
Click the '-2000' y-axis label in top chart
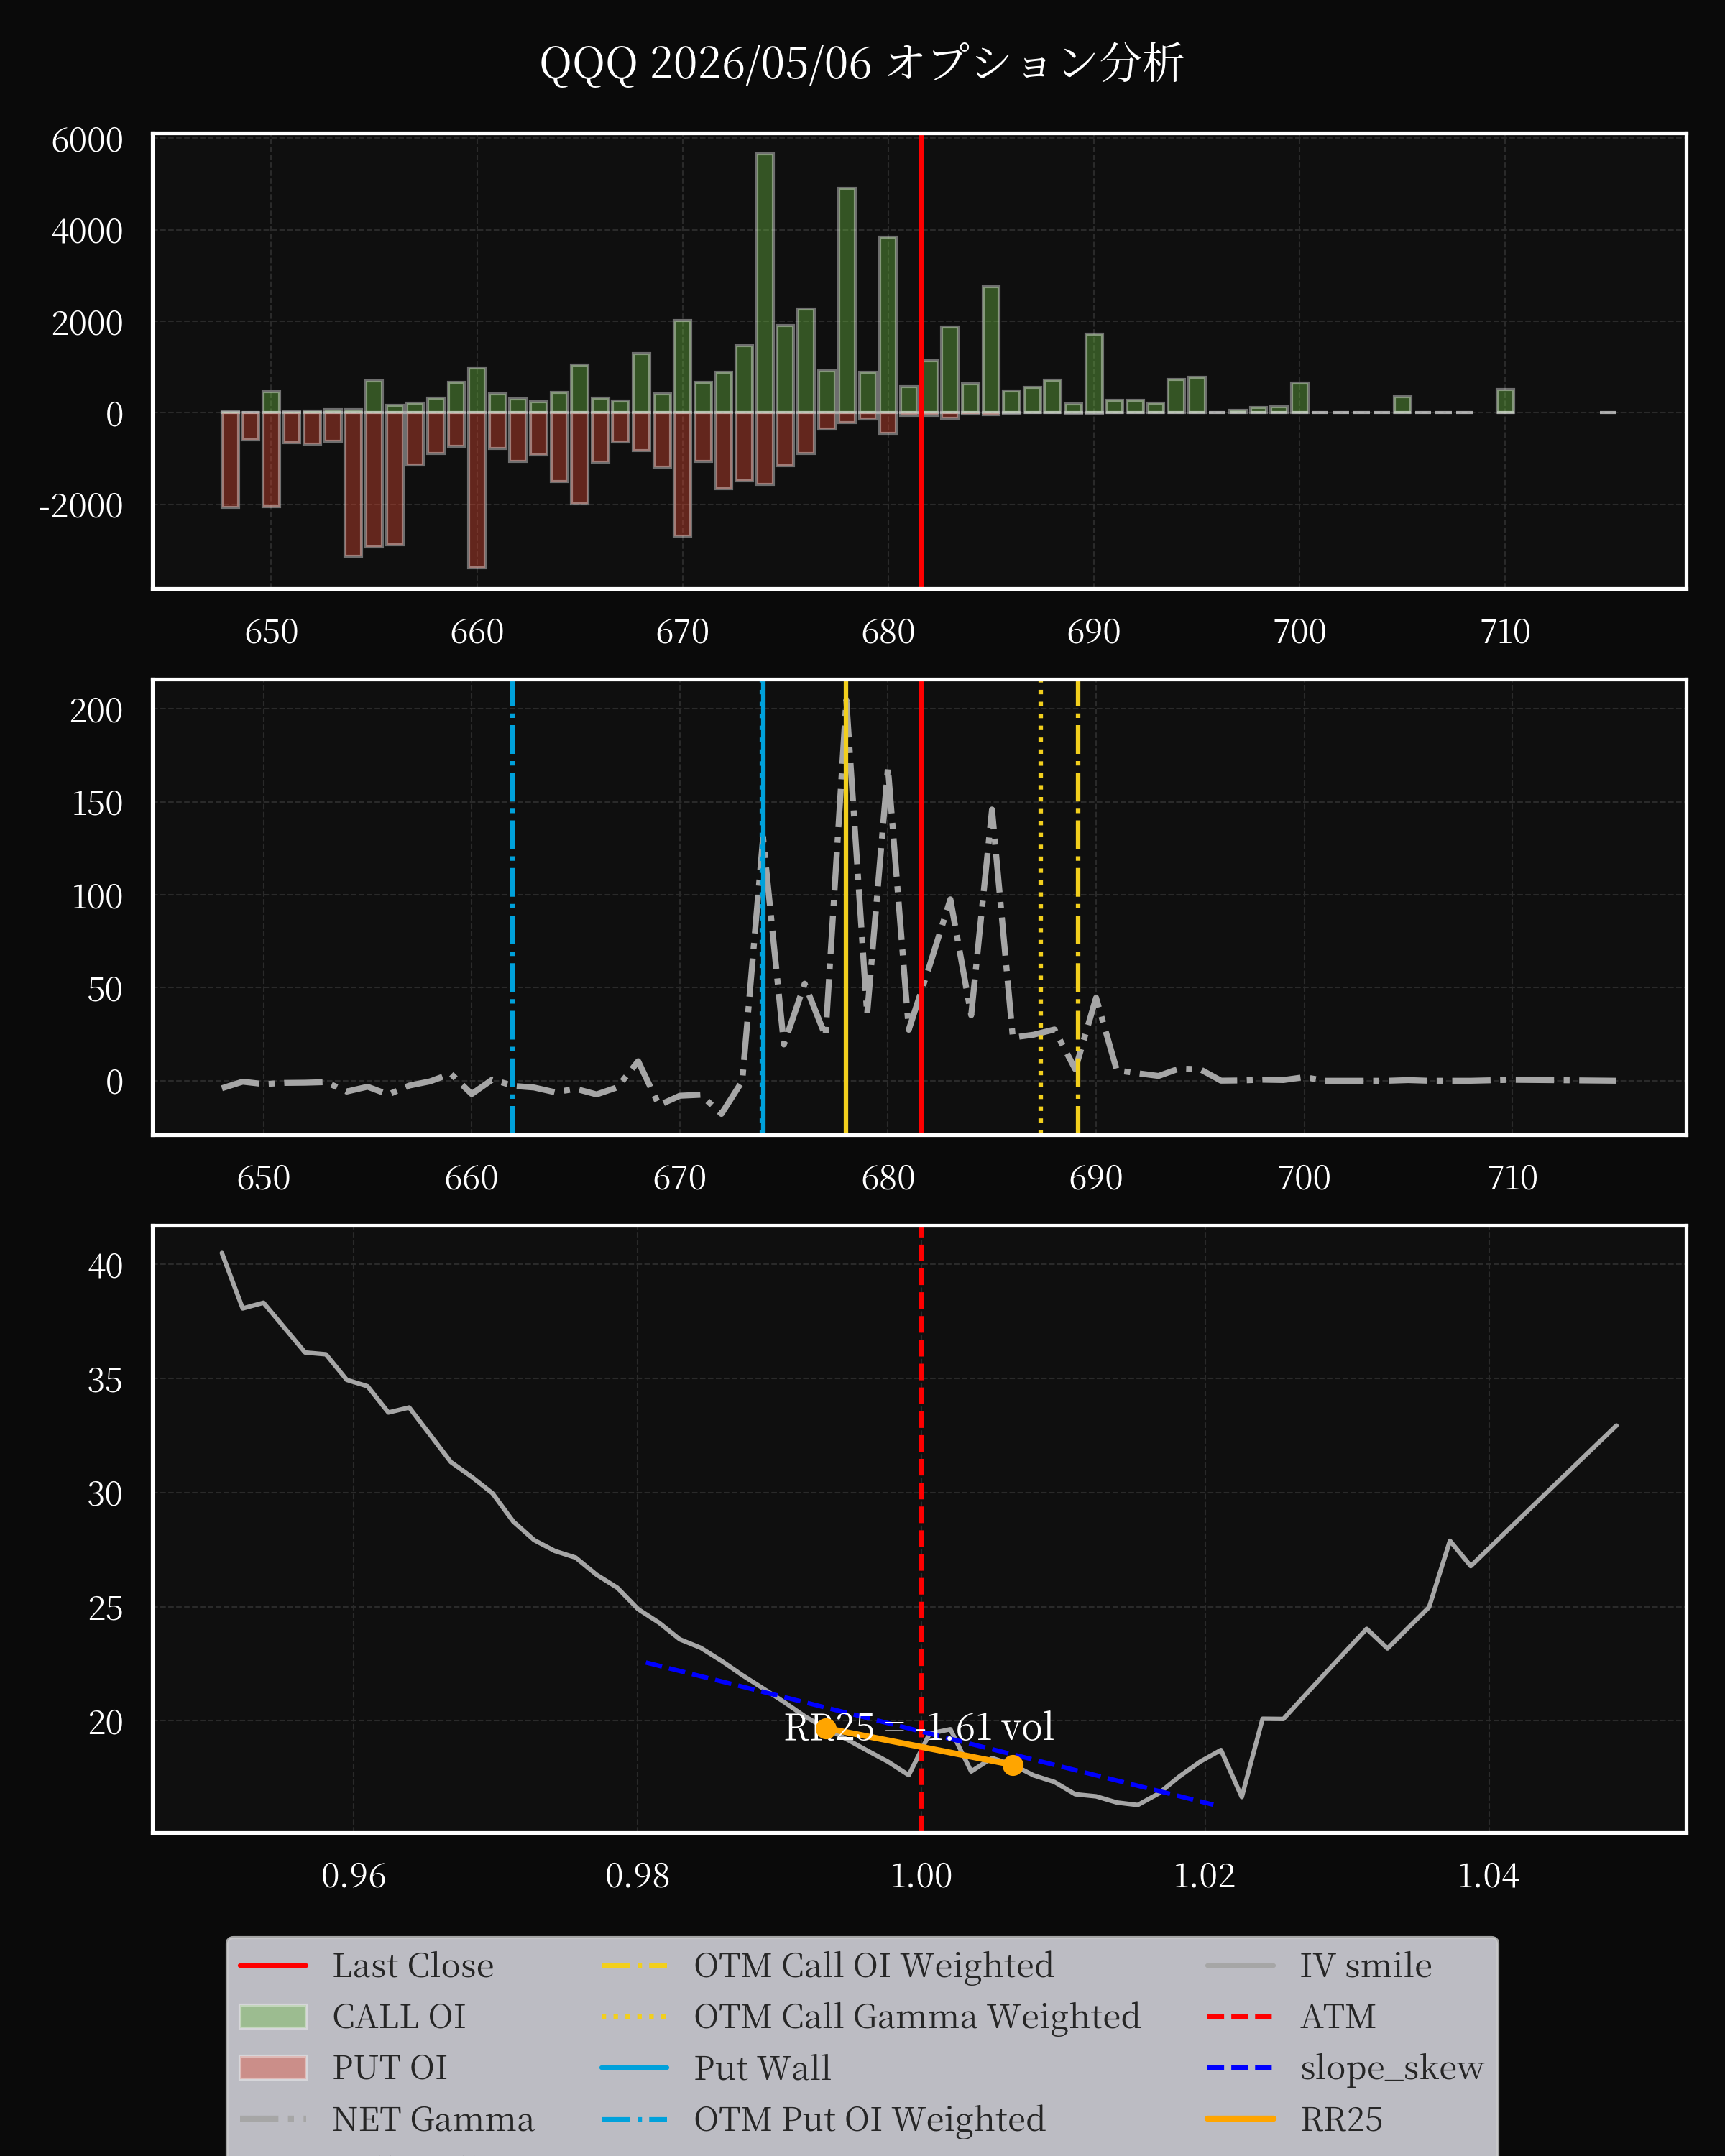pos(81,506)
